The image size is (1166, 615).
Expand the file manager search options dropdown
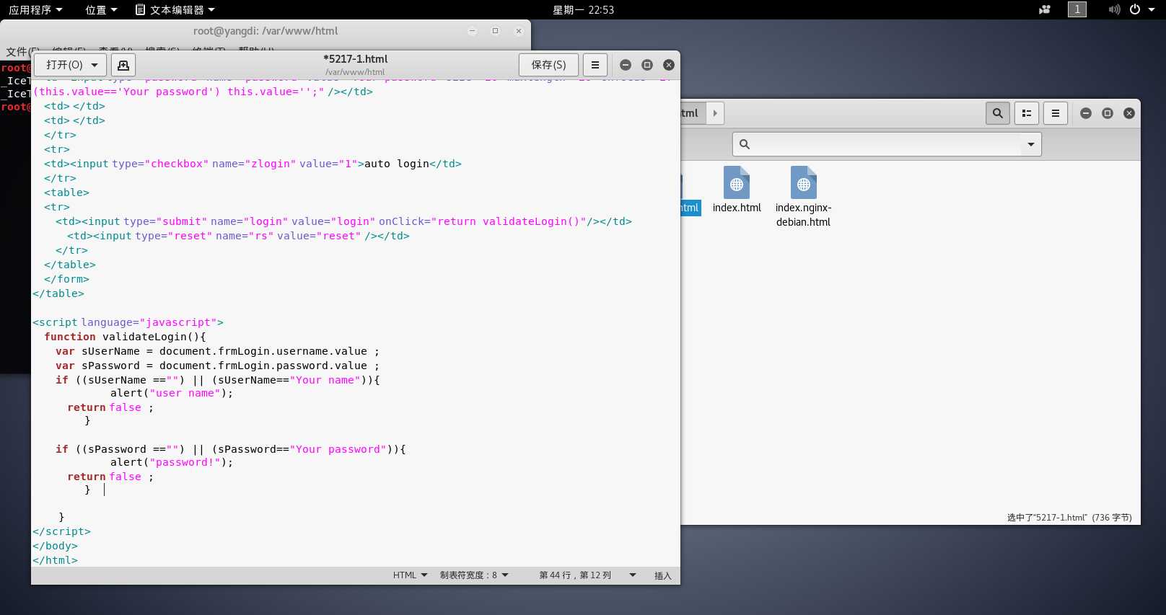[x=1031, y=144]
